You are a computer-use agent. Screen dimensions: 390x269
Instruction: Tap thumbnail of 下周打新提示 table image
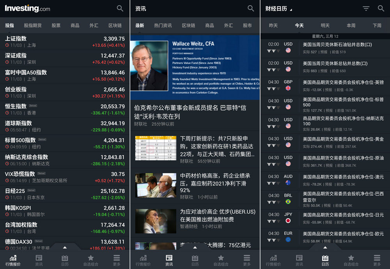click(156, 148)
